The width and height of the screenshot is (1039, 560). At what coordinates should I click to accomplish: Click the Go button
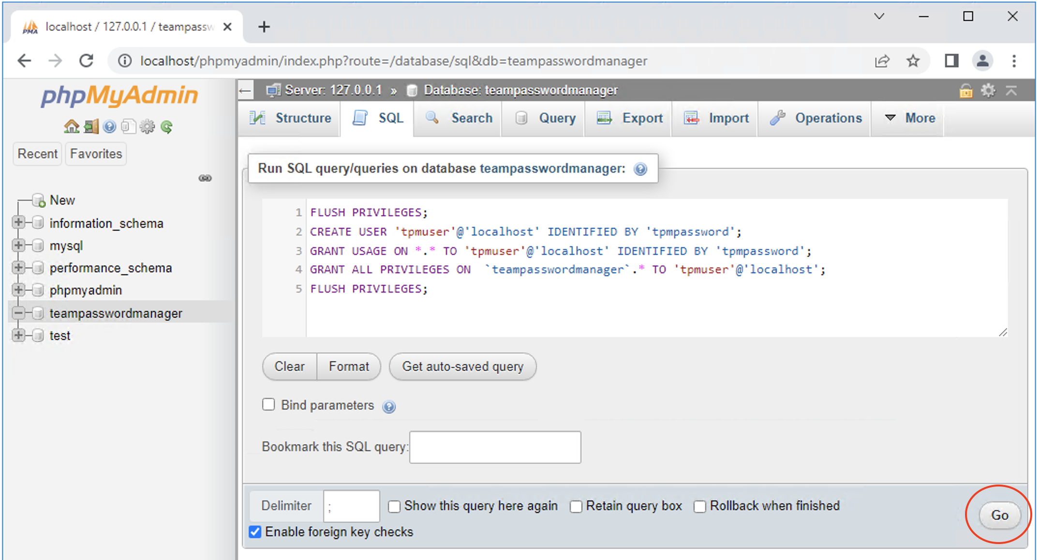999,515
